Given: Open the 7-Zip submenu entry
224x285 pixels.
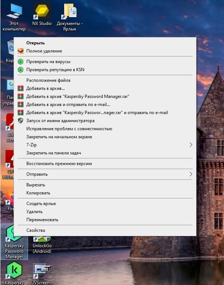Looking at the screenshot, I should pyautogui.click(x=105, y=145).
